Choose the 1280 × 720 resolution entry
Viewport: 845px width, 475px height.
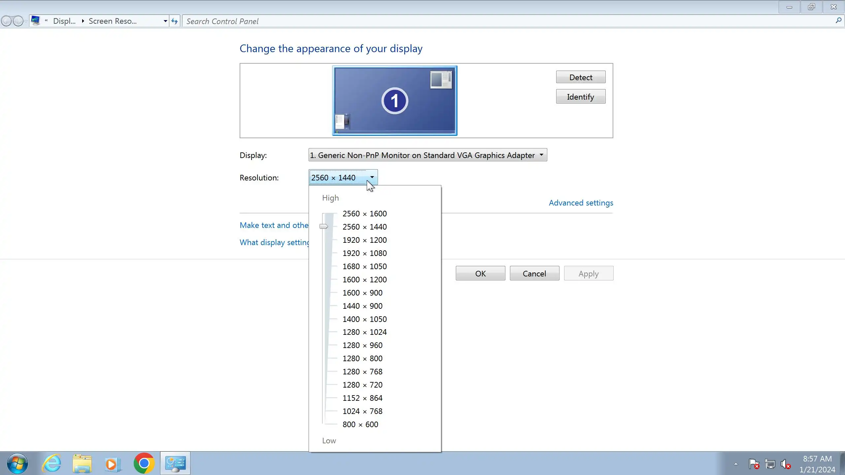[x=362, y=385]
